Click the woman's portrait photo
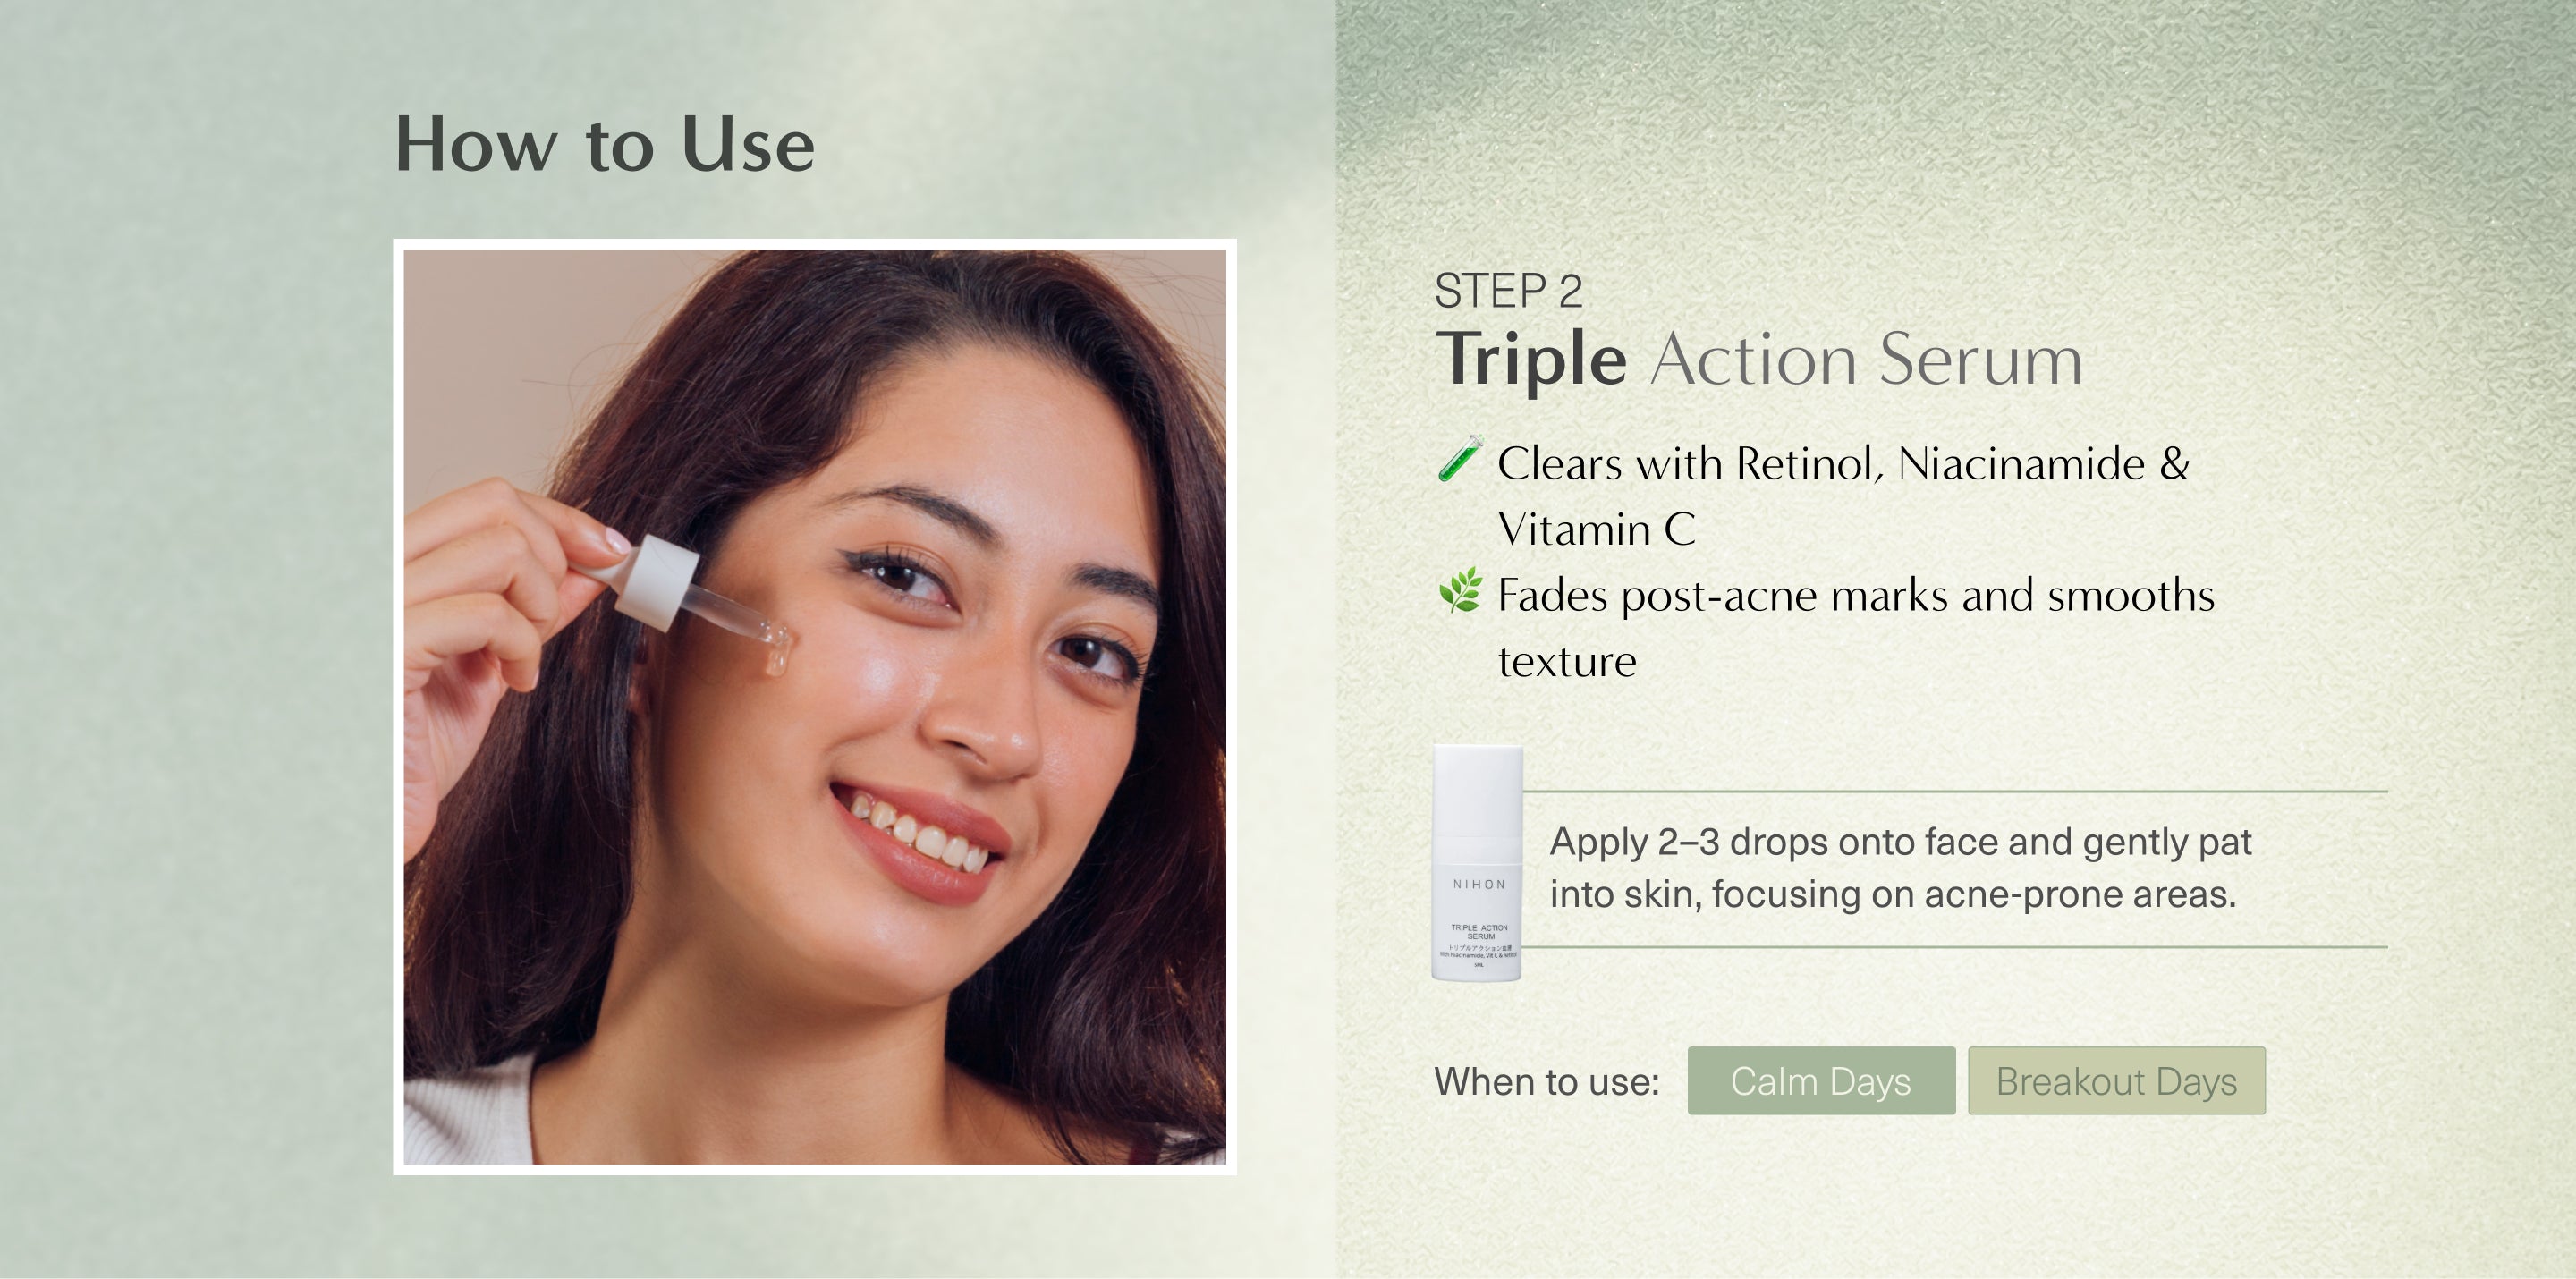2576x1279 pixels. click(815, 707)
